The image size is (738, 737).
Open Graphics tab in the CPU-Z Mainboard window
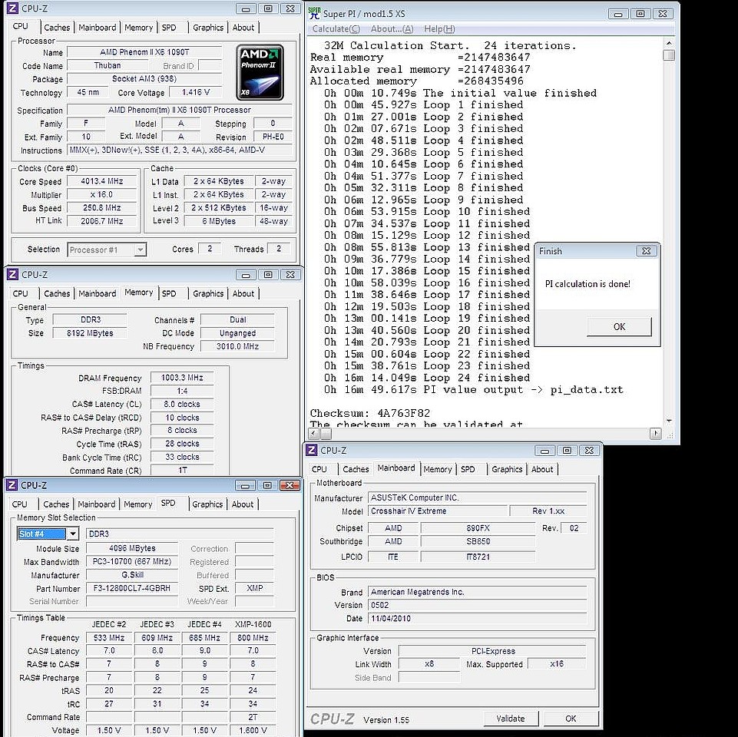tap(507, 469)
